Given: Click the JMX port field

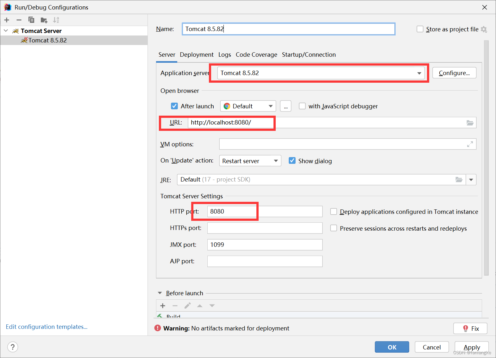Looking at the screenshot, I should coord(265,245).
